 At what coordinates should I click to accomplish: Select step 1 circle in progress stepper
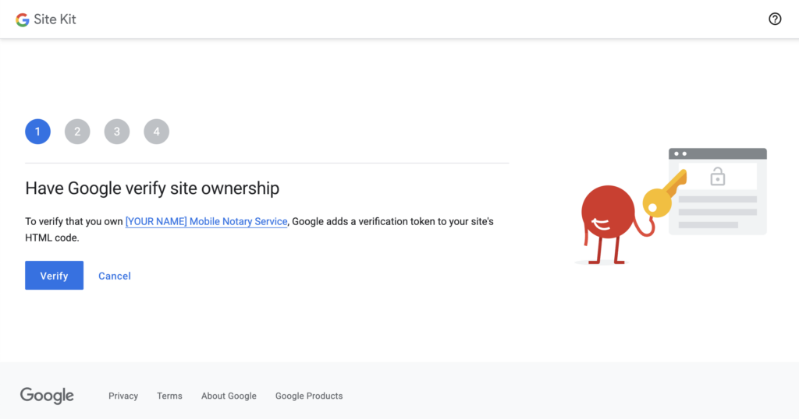[37, 132]
